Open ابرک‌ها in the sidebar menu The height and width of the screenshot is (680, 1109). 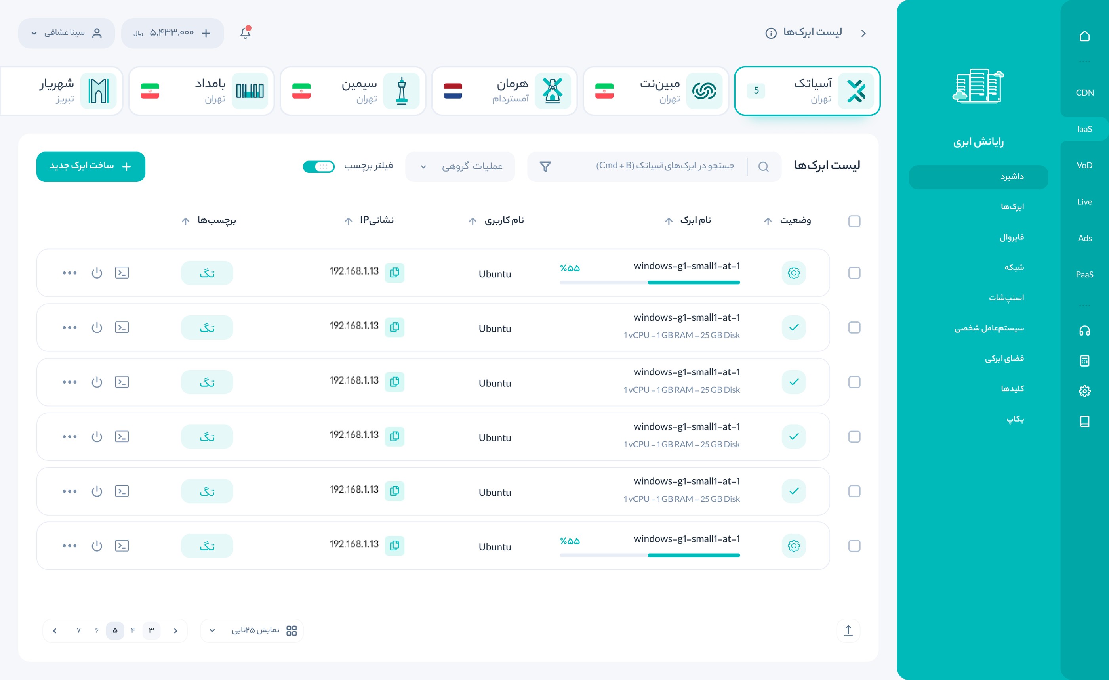(x=1012, y=207)
